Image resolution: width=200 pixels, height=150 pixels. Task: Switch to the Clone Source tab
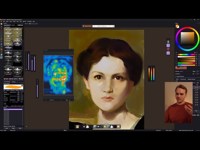[183, 79]
